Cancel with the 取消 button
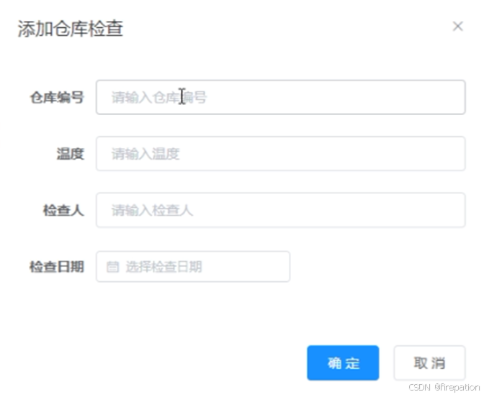This screenshot has width=484, height=397. click(x=430, y=363)
